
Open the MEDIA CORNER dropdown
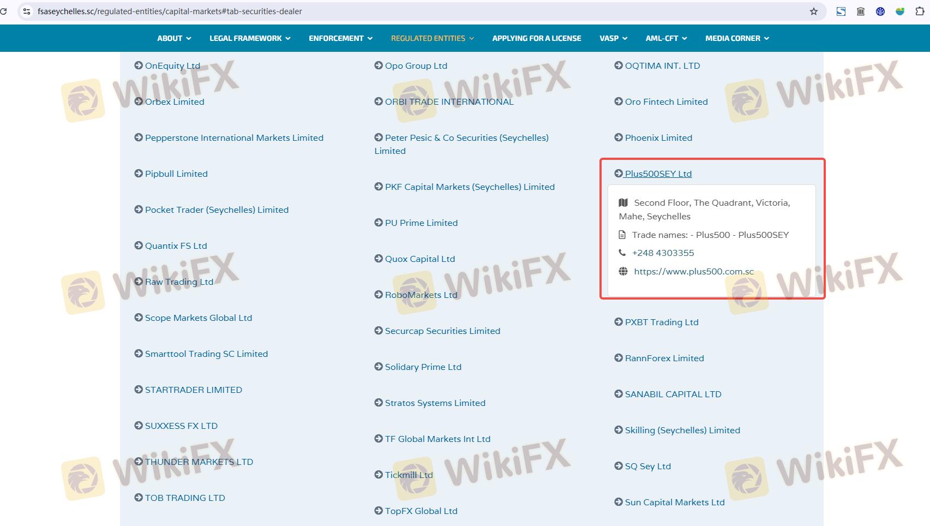point(737,38)
